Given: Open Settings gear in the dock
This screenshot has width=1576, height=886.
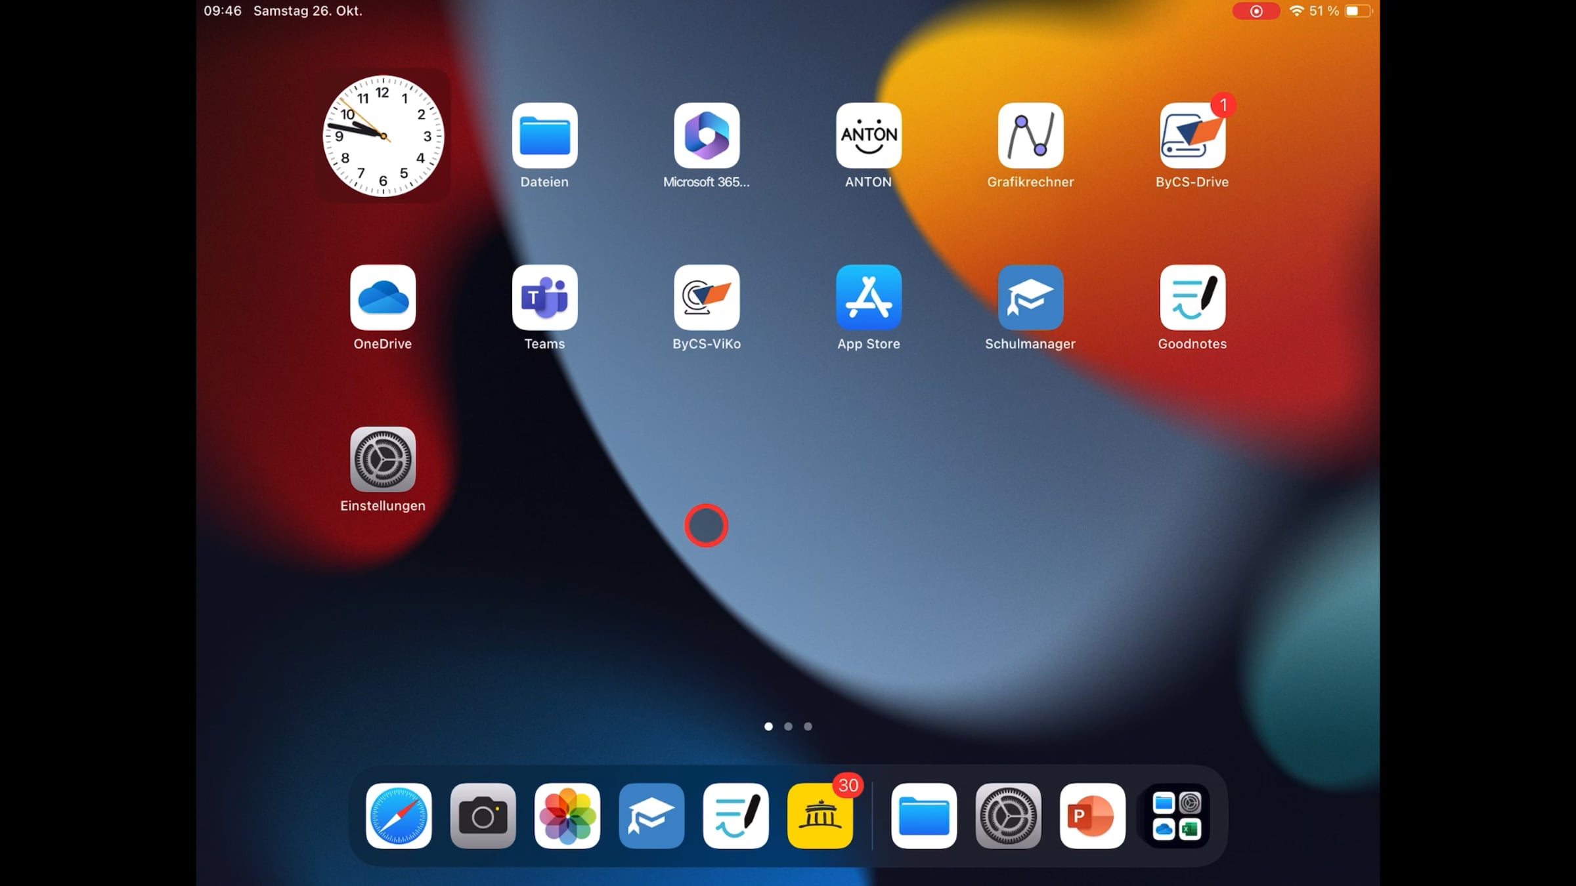Looking at the screenshot, I should click(1008, 816).
